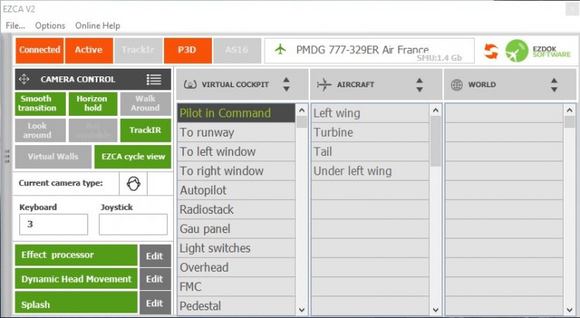Edit the Splash settings

pyautogui.click(x=155, y=303)
